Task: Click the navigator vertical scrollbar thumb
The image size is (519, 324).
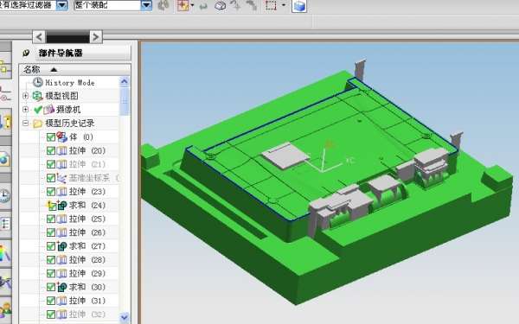Action: (125, 101)
